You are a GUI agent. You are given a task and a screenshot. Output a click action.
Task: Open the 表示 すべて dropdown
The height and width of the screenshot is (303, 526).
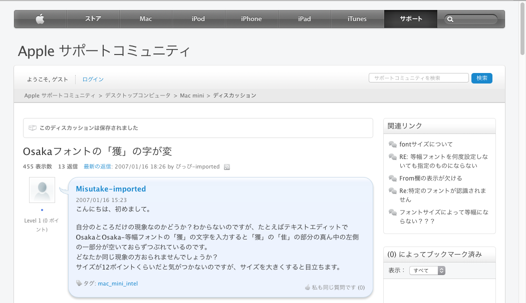pyautogui.click(x=427, y=270)
